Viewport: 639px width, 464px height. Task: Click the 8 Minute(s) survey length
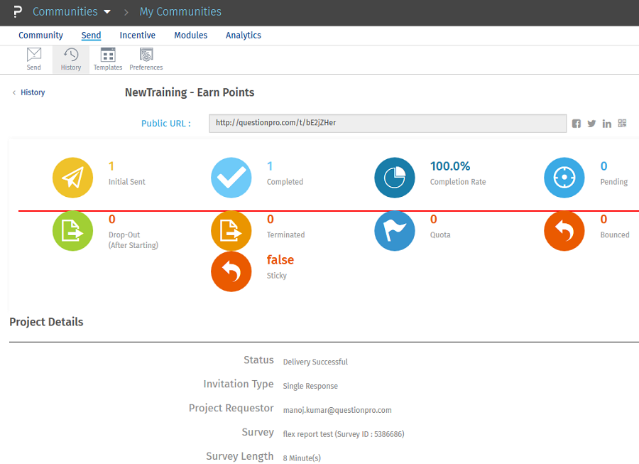click(302, 458)
